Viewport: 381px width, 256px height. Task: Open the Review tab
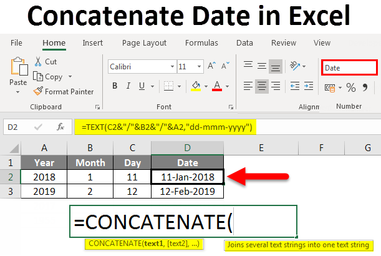coord(284,43)
